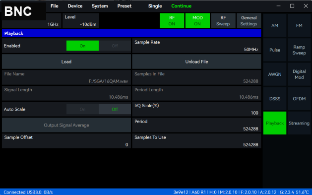Edit the I/Q Scale(%) field

click(196, 109)
